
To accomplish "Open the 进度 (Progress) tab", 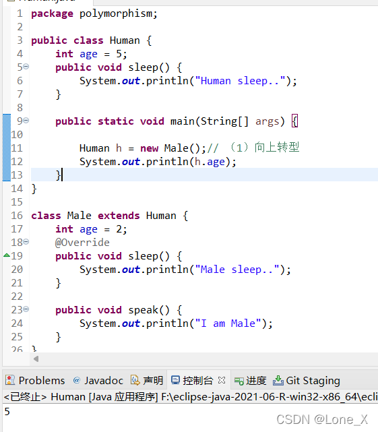I will [251, 381].
